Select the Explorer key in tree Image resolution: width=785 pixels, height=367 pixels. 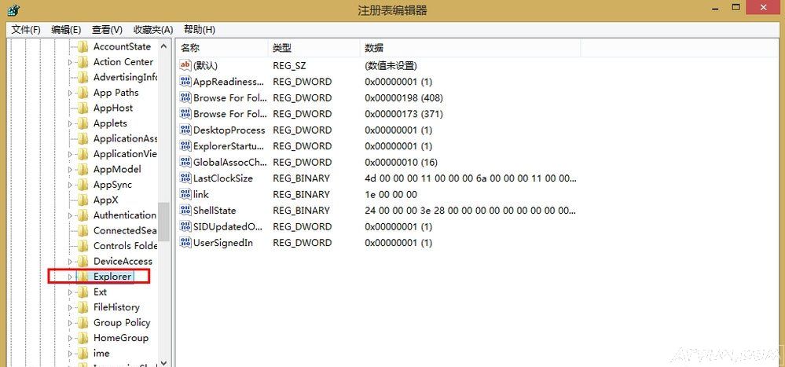pos(112,277)
